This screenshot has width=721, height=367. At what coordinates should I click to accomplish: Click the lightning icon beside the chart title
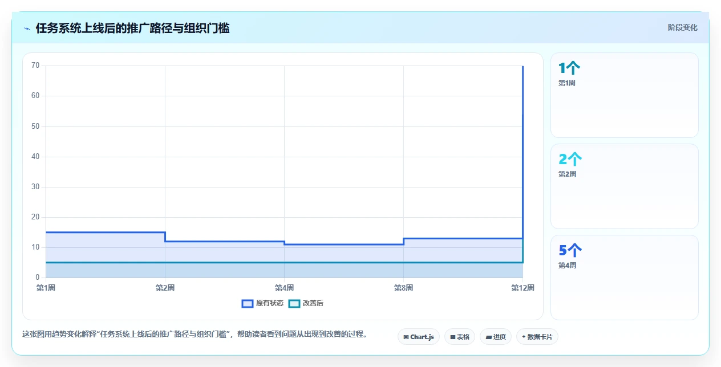[x=27, y=28]
